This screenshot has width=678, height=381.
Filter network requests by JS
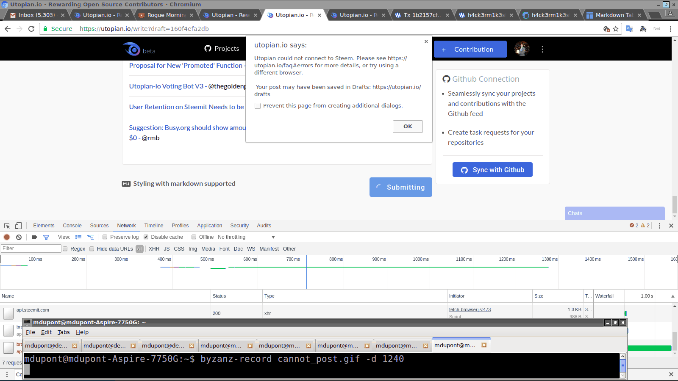pos(167,249)
